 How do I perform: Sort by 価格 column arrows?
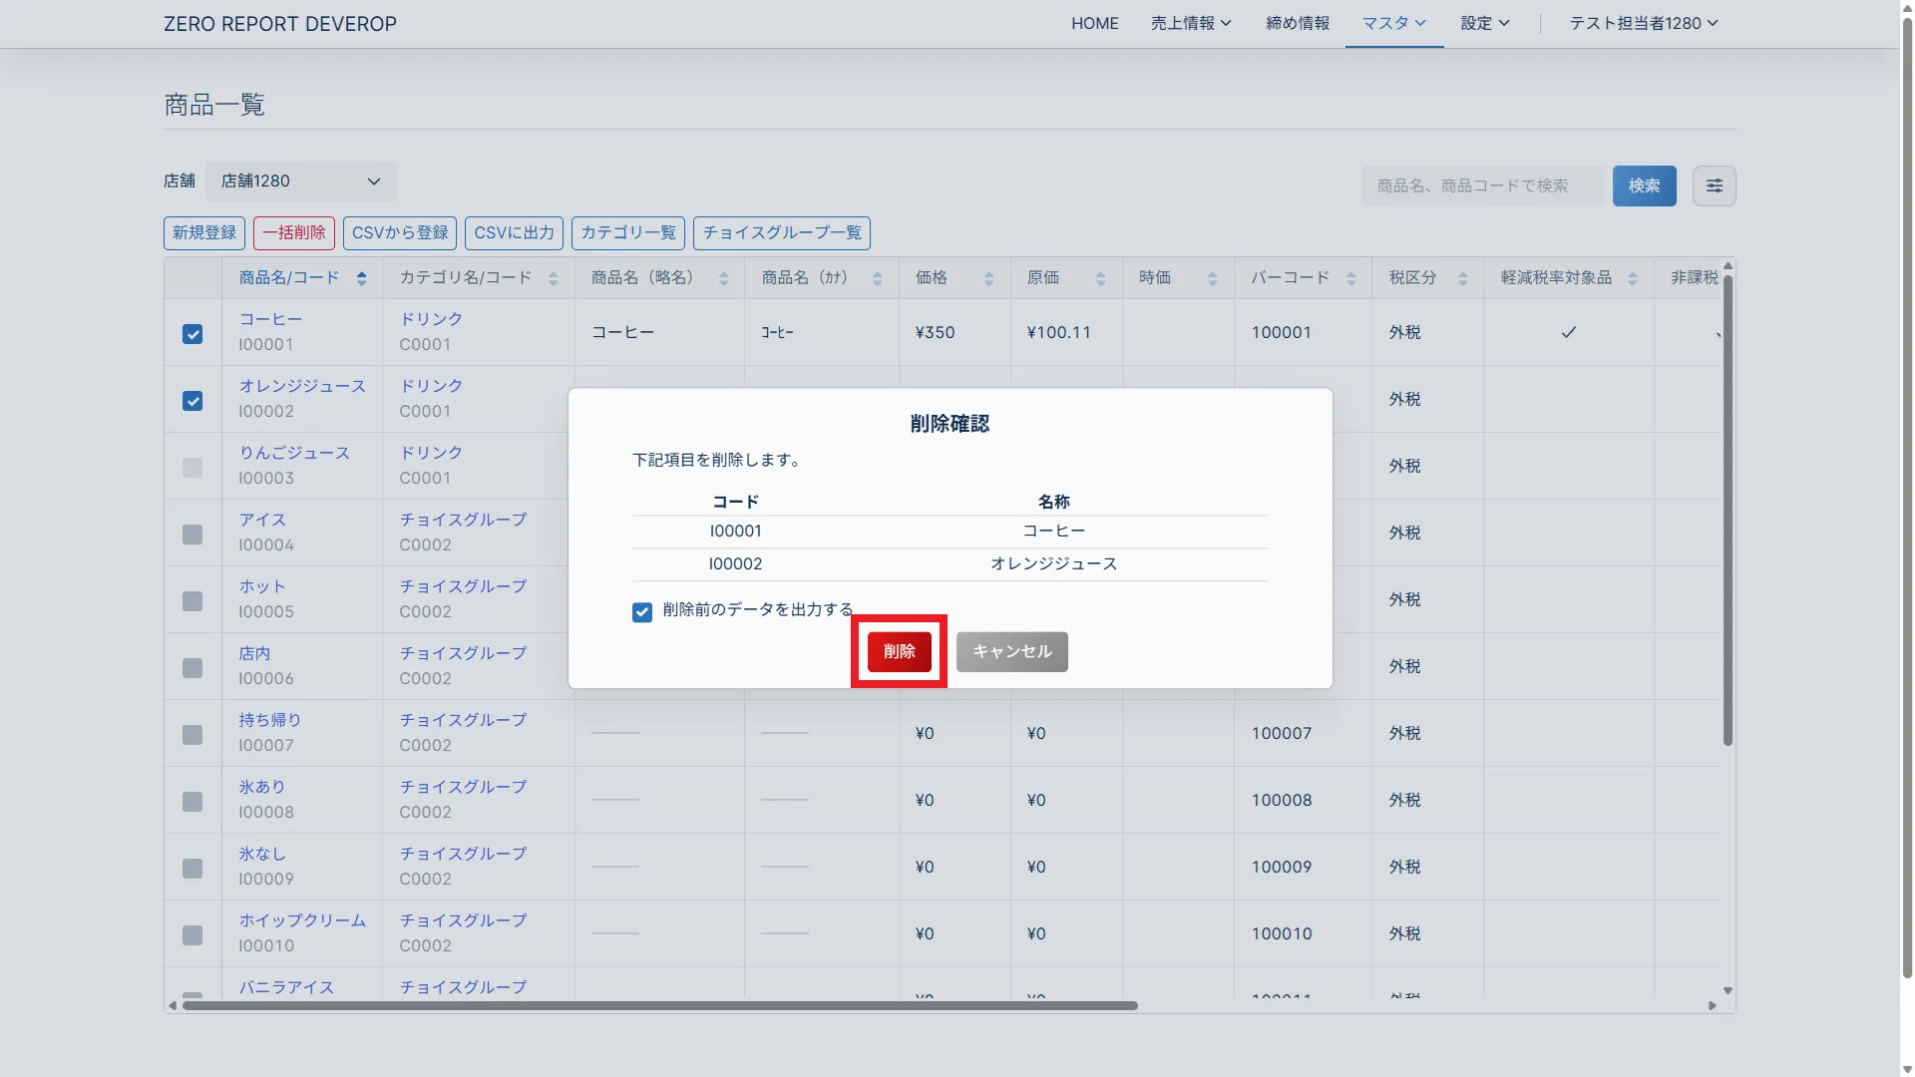(988, 278)
